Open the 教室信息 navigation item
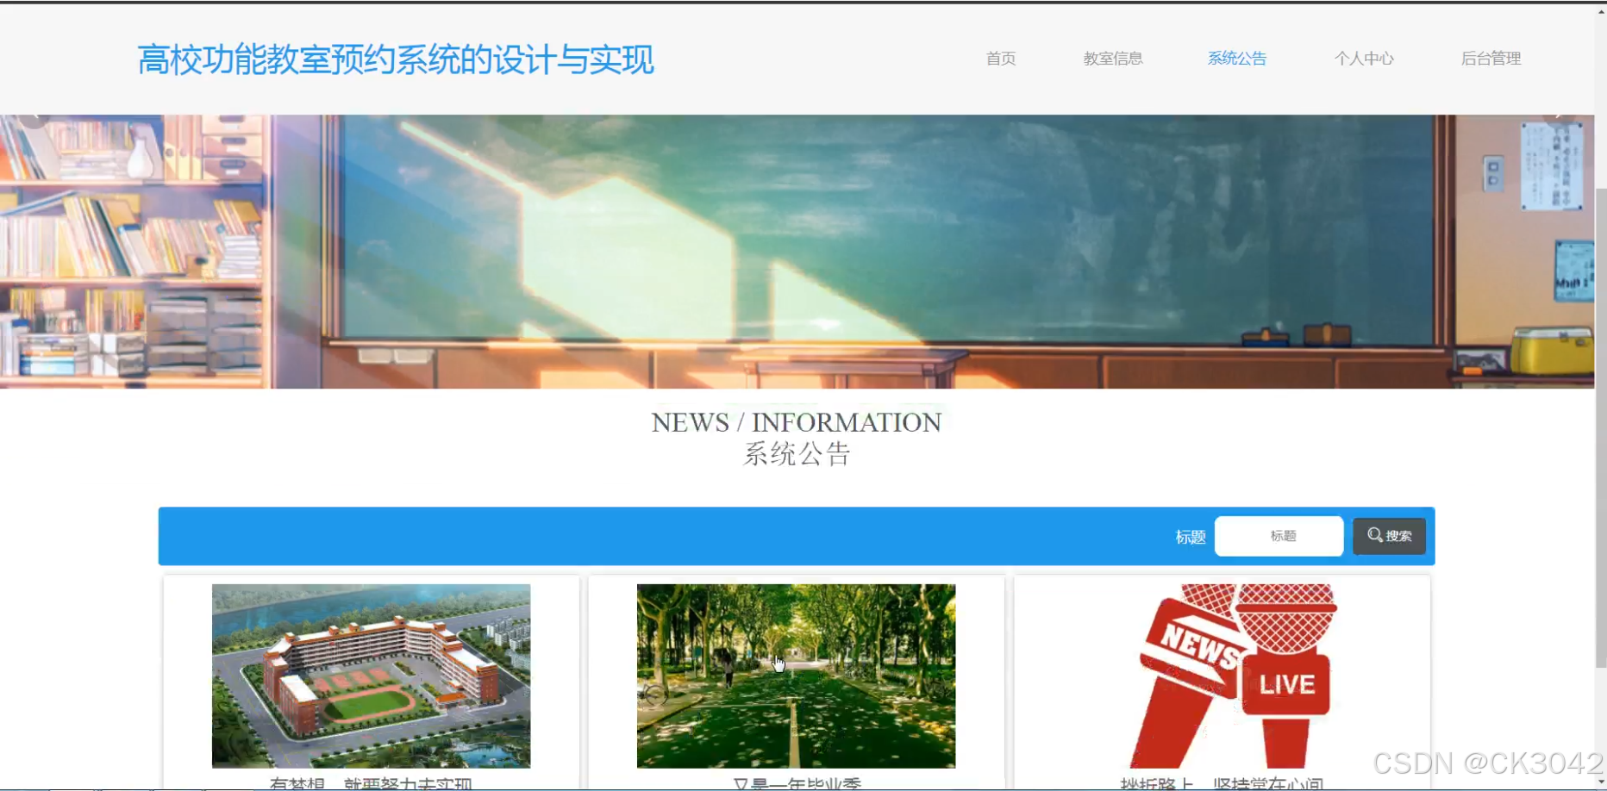Viewport: 1607px width, 791px height. (1113, 58)
